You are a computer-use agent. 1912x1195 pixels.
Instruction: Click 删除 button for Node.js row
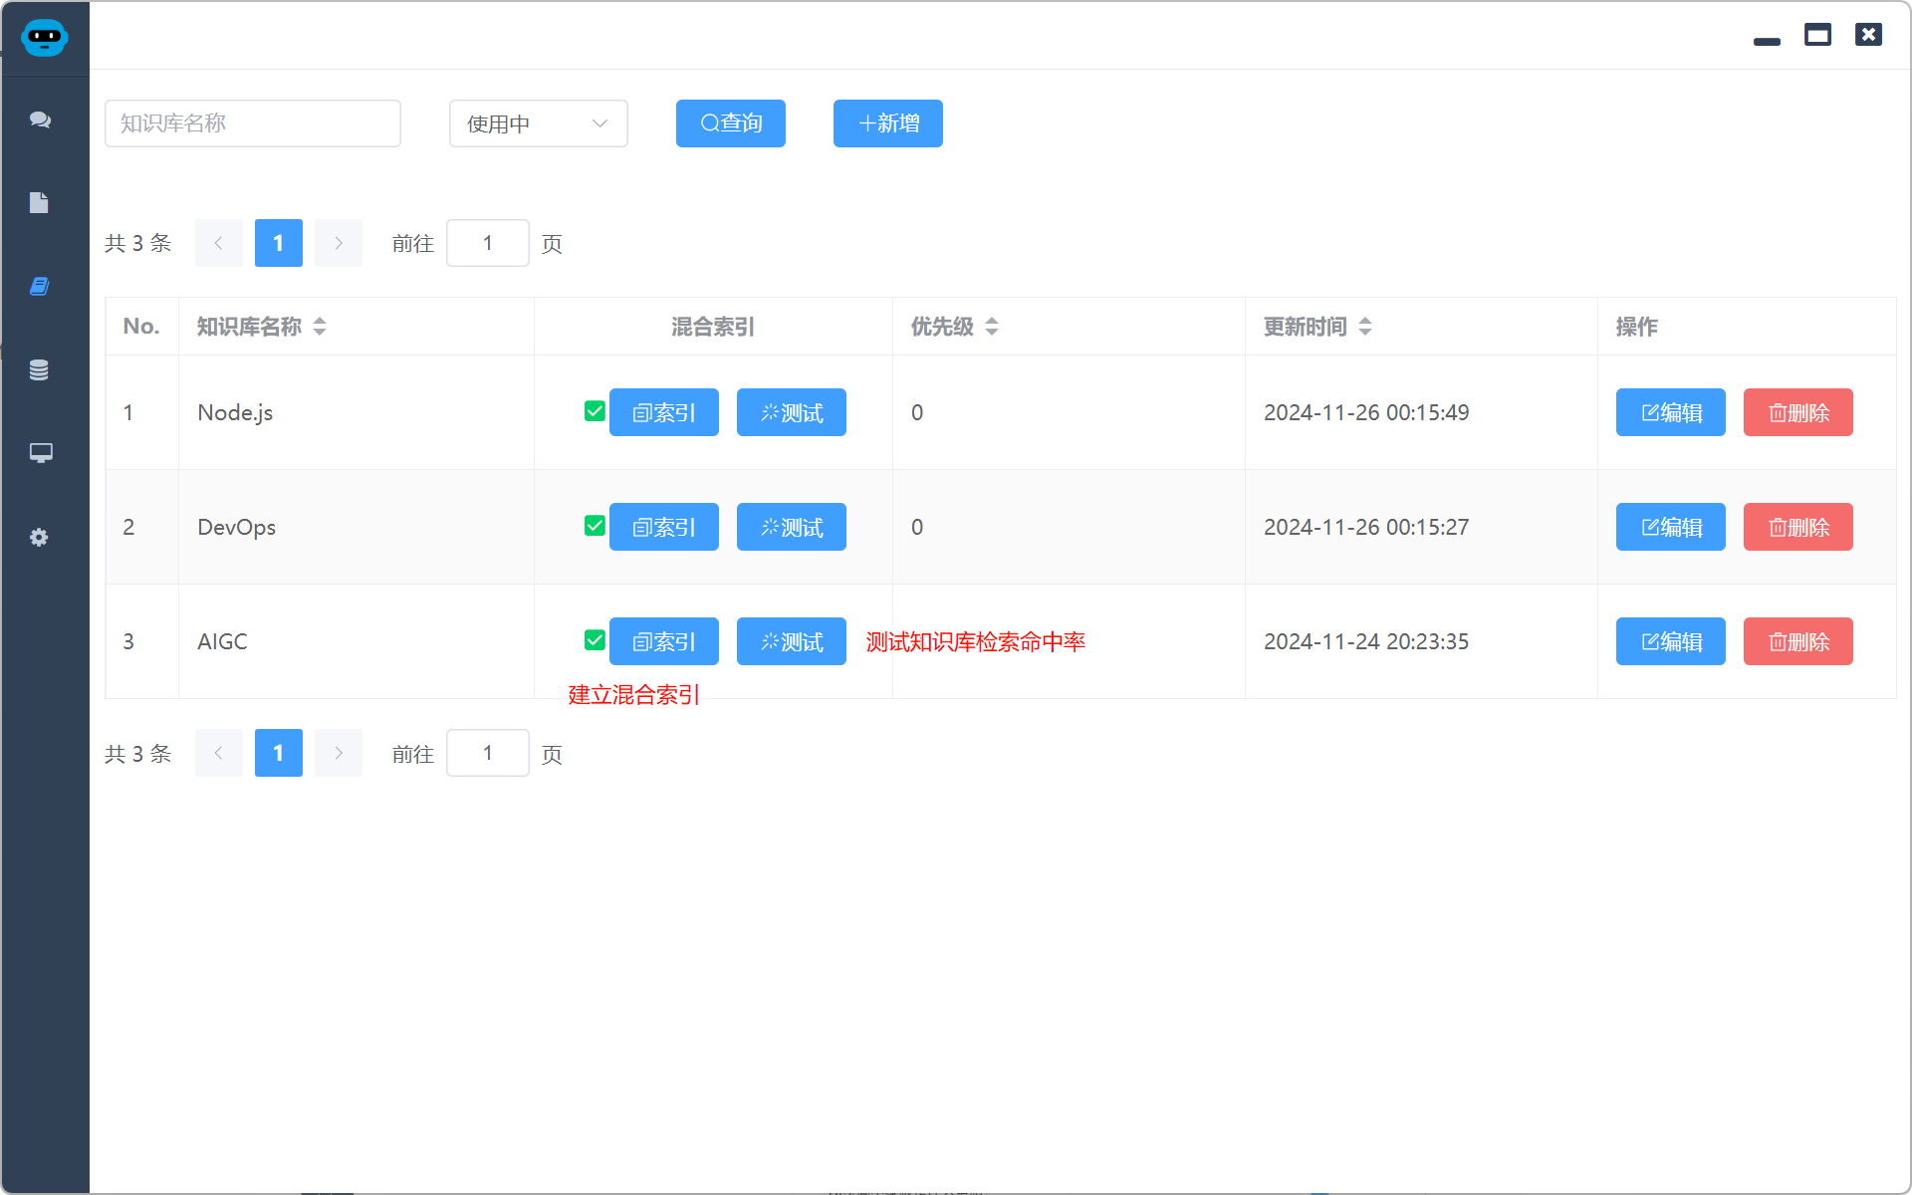[x=1798, y=412]
